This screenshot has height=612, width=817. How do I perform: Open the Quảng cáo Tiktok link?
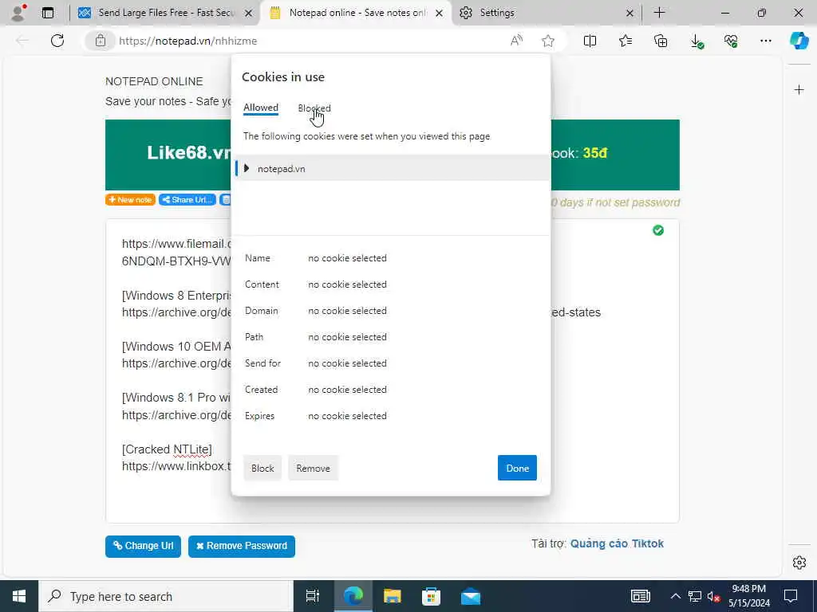click(617, 543)
